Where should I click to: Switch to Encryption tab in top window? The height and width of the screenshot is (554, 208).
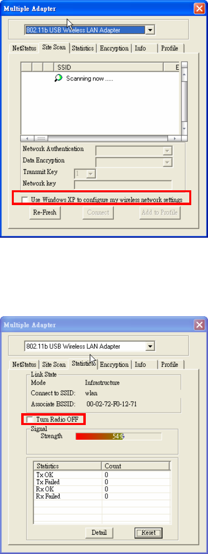pos(114,48)
